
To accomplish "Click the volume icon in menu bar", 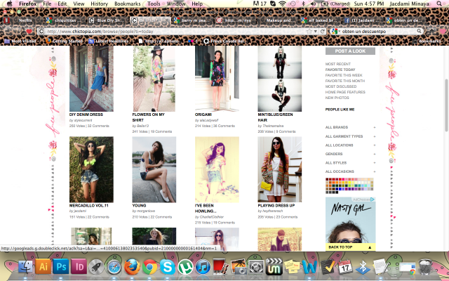I will 314,4.
